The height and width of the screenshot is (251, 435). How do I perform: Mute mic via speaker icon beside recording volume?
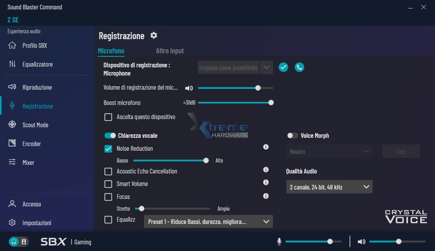[x=189, y=88]
